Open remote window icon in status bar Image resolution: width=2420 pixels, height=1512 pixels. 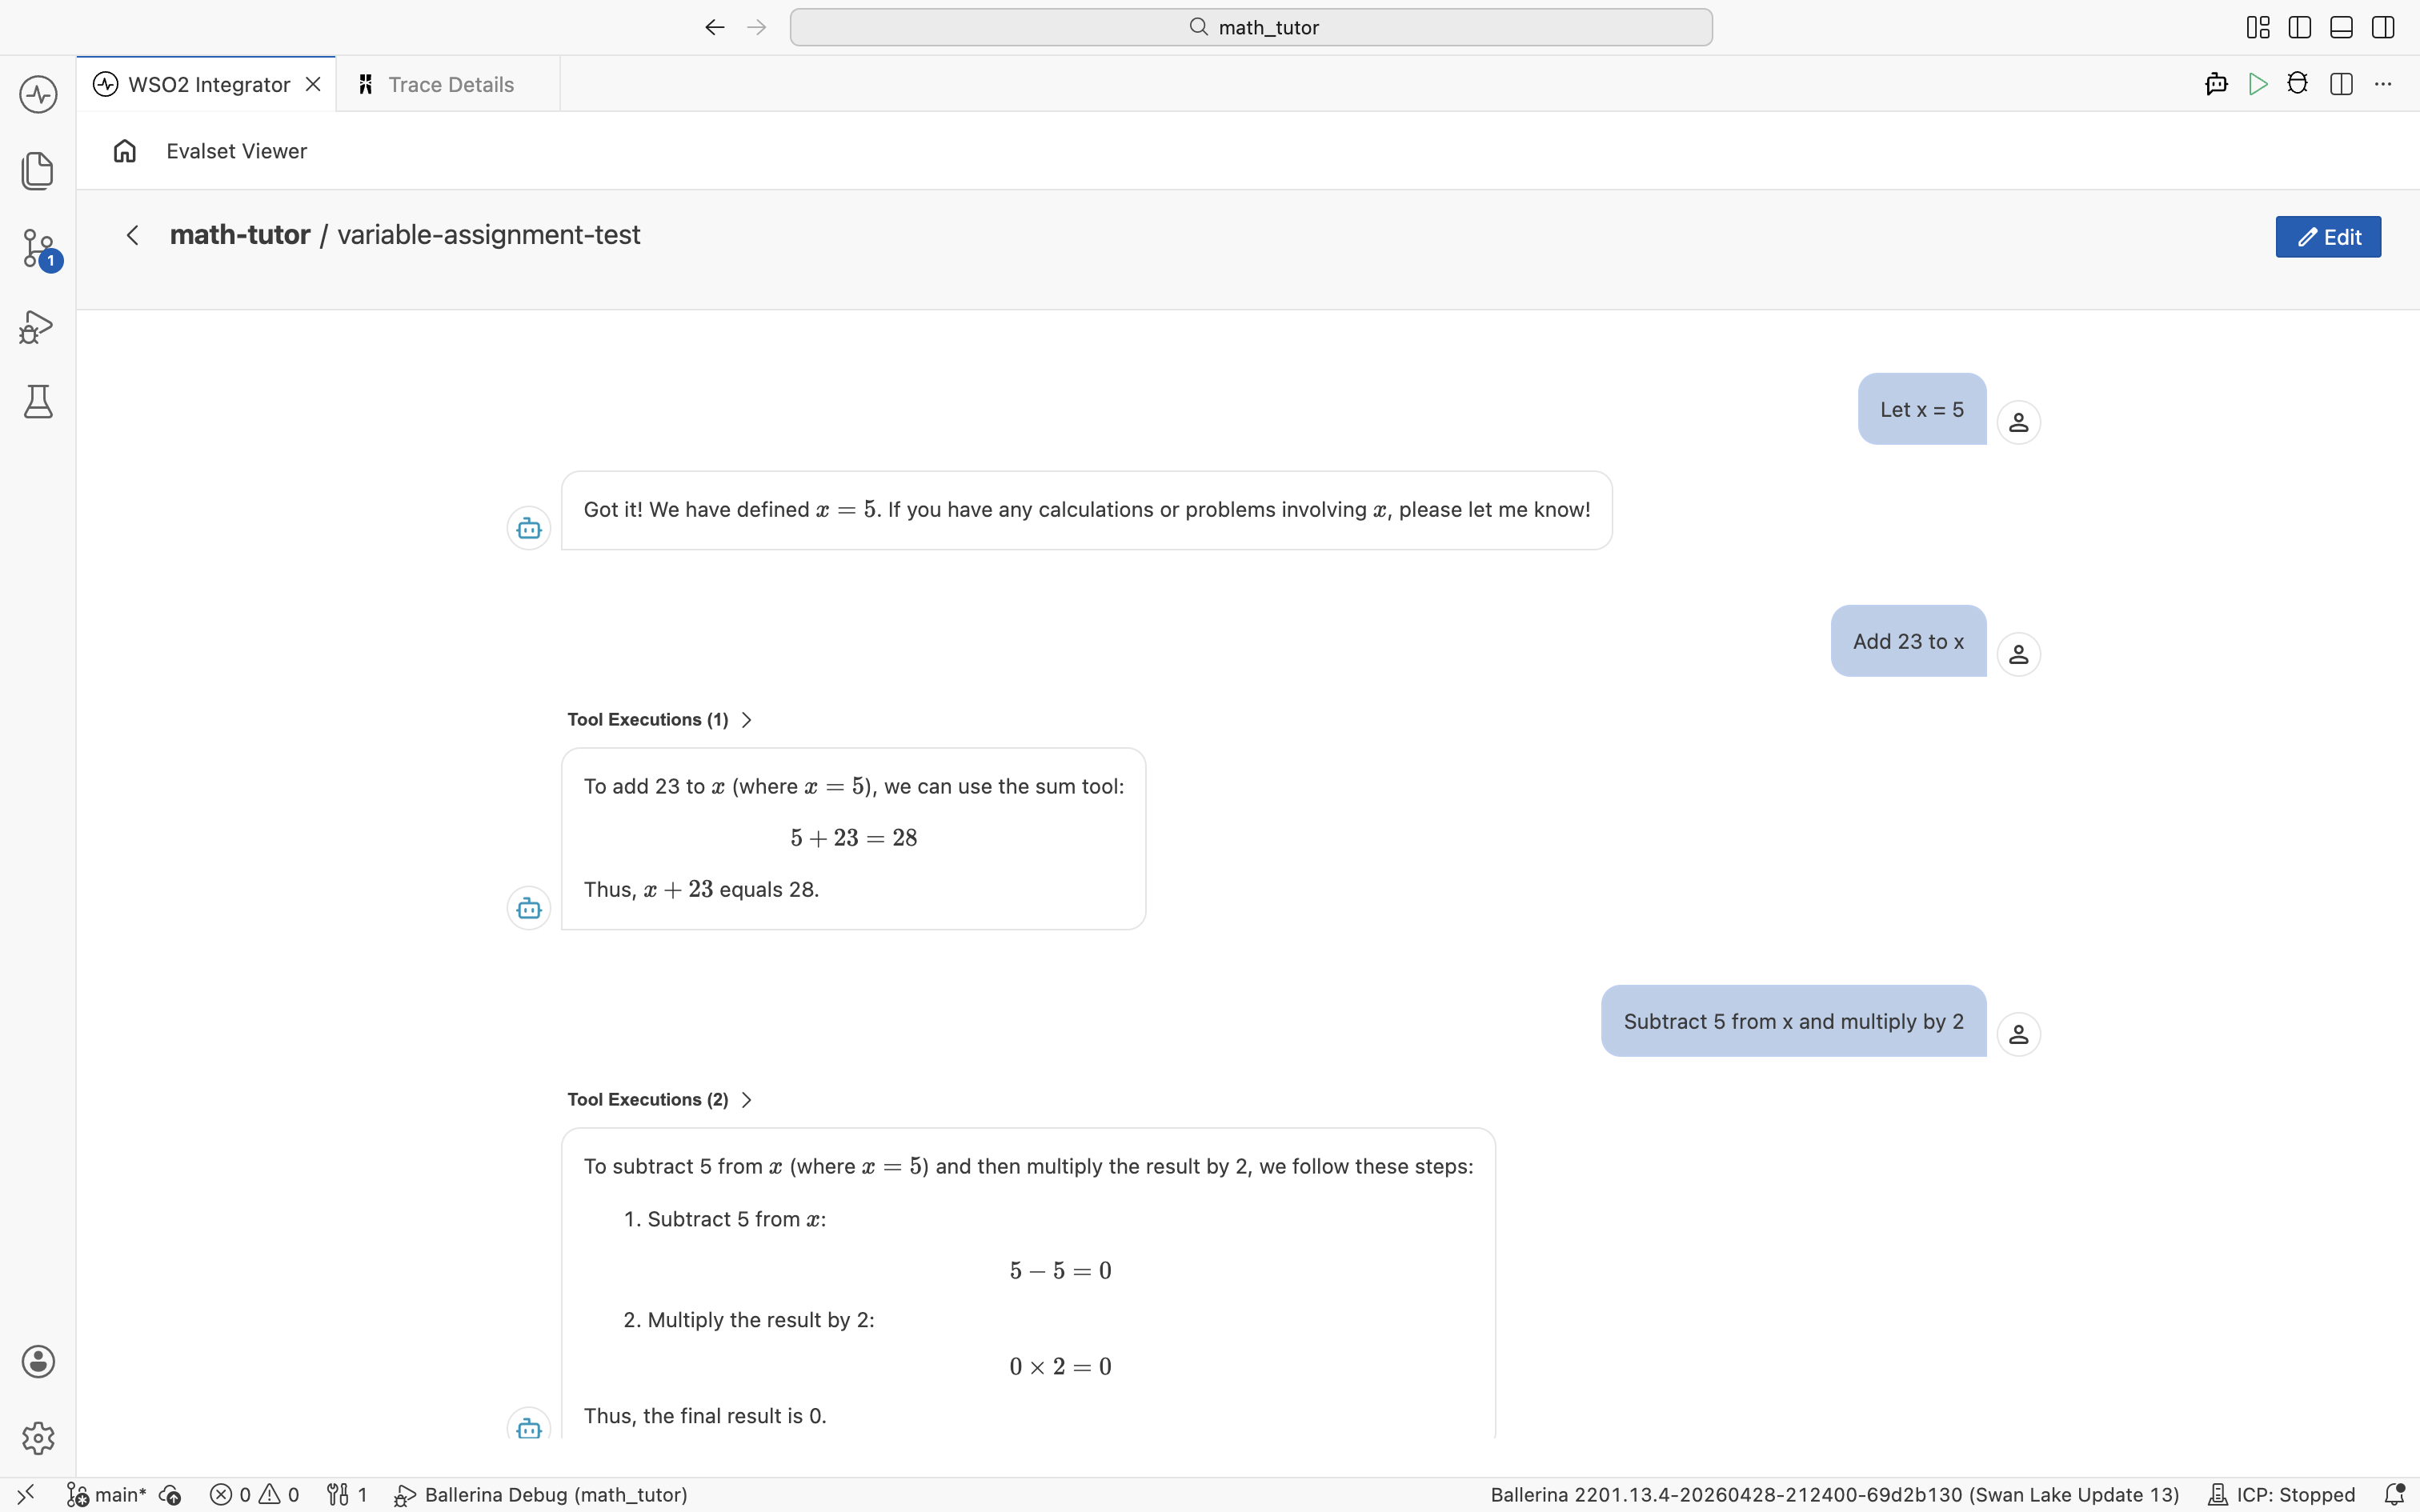coord(26,1495)
